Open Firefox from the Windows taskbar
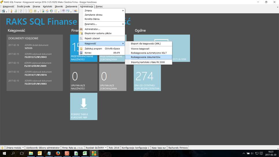The image size is (279, 157). tap(58, 153)
